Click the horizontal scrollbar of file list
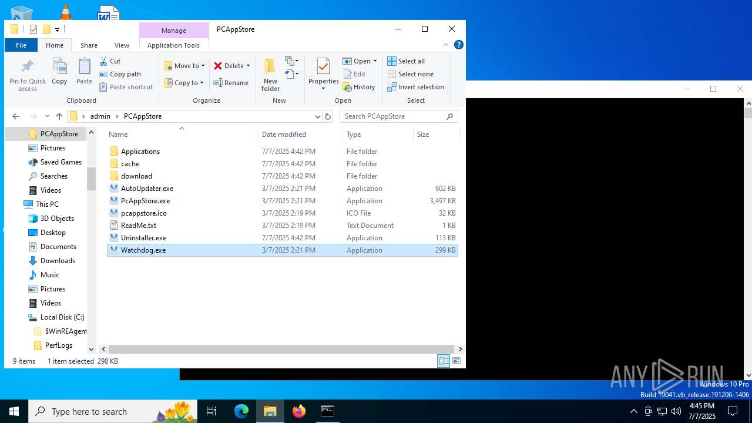 tap(281, 349)
